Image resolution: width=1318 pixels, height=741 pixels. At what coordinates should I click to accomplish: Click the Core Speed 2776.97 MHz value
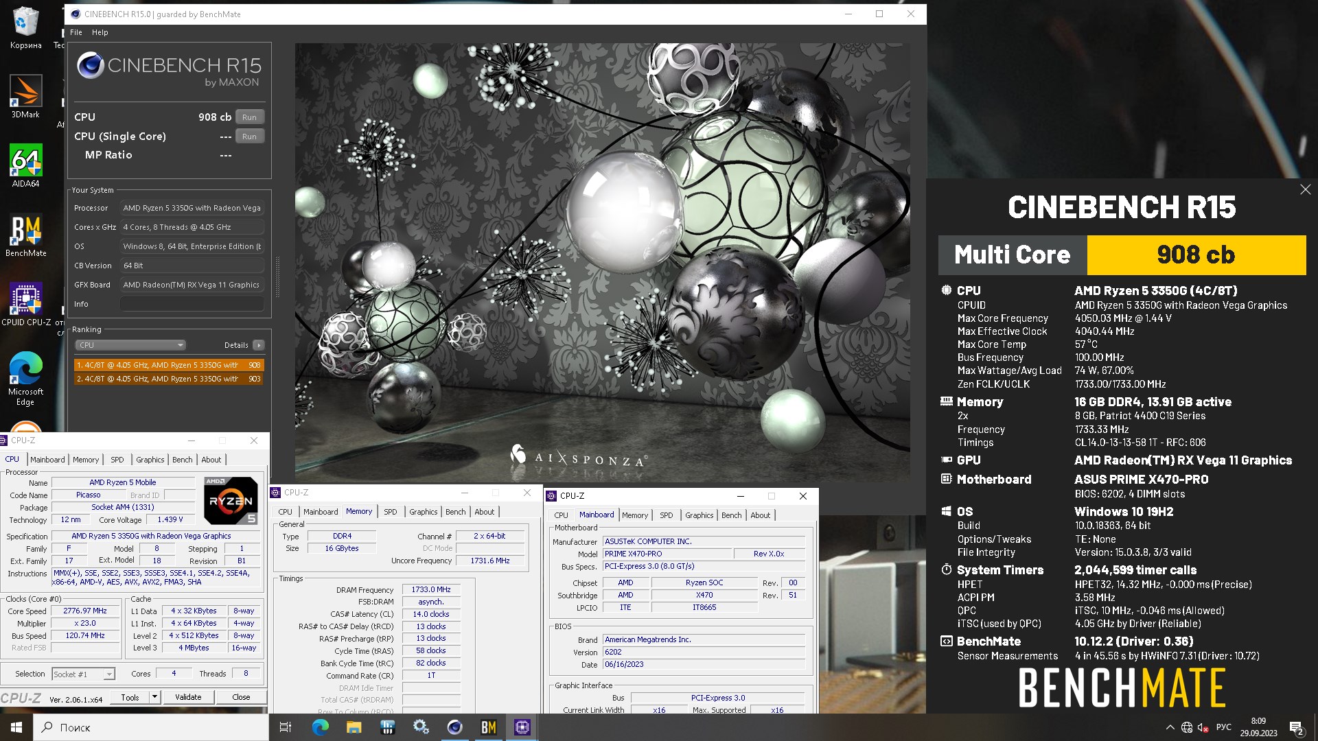point(85,611)
